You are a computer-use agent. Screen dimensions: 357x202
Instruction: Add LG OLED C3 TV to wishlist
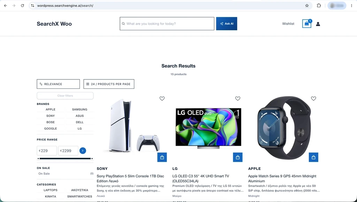238,99
